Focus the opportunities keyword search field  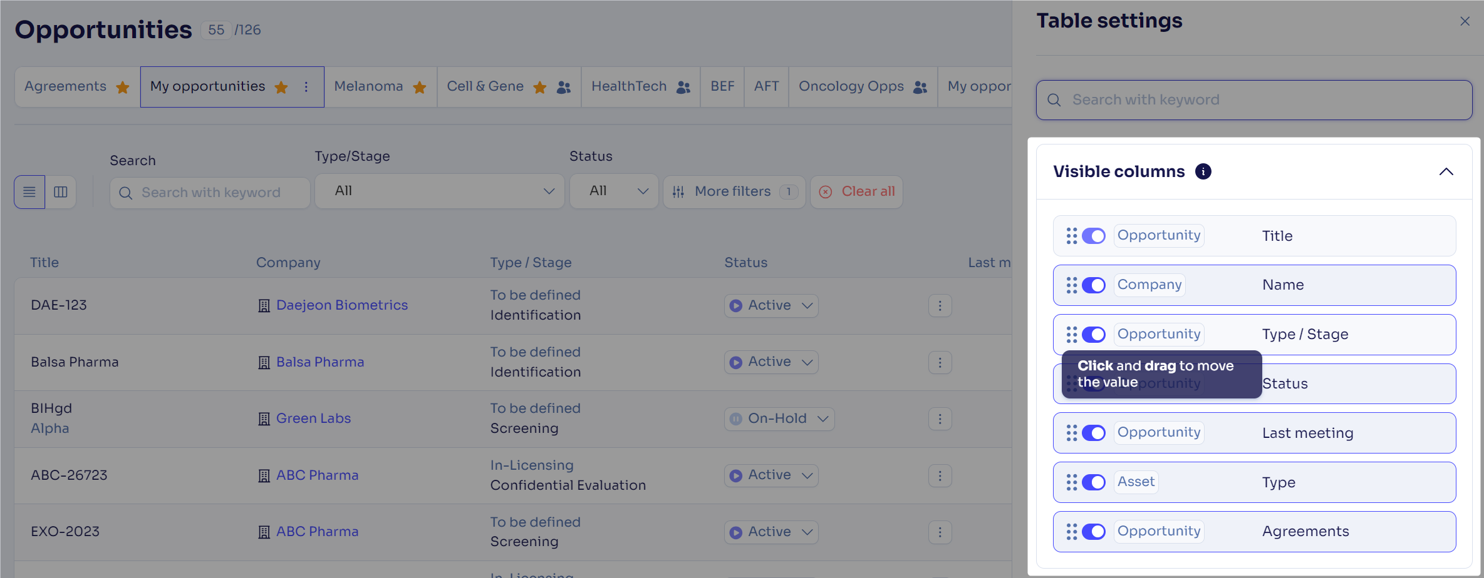(x=210, y=193)
